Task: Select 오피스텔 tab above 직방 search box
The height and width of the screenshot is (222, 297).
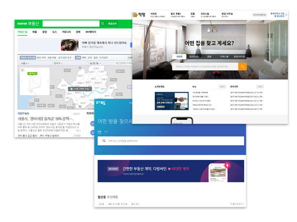Action: [x=224, y=57]
